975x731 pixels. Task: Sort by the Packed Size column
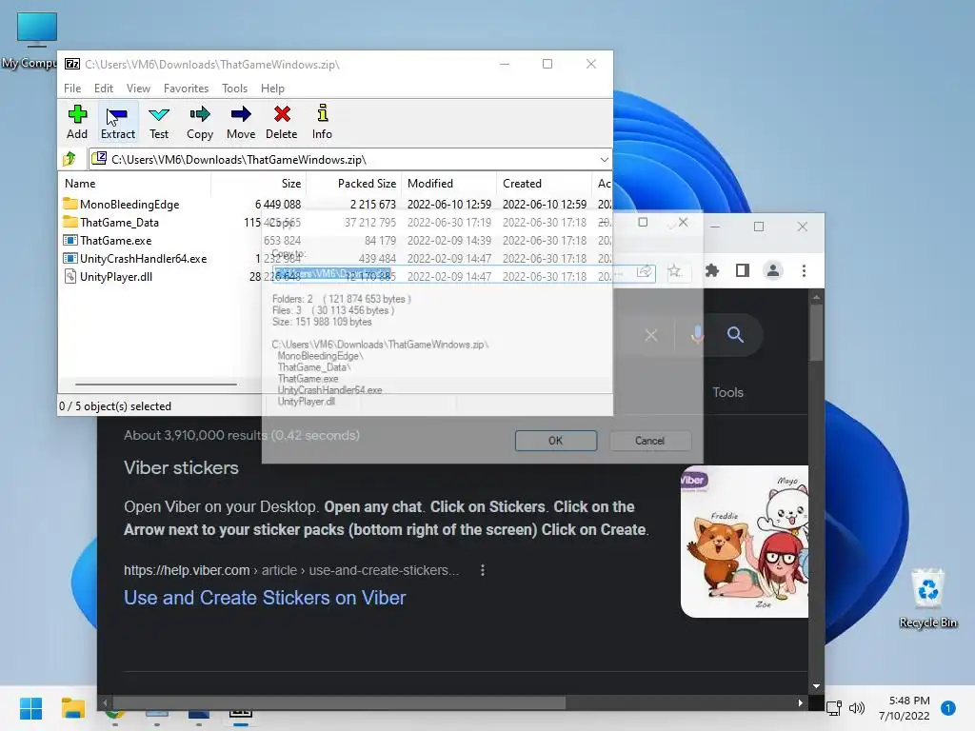pos(354,184)
